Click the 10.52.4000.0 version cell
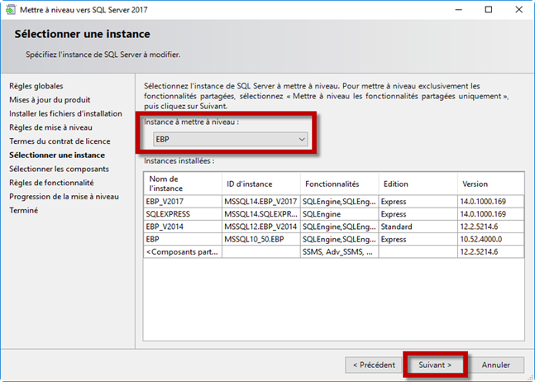Screen dimensions: 535x382 pos(490,240)
